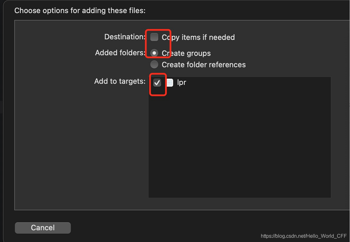Click the checkmark inside the lpr checkbox
The height and width of the screenshot is (242, 350).
pos(157,83)
